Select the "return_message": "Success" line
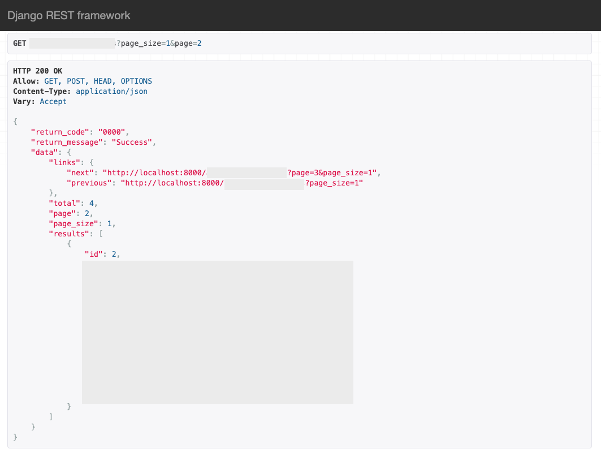Screen dimensions: 601x449 93,143
